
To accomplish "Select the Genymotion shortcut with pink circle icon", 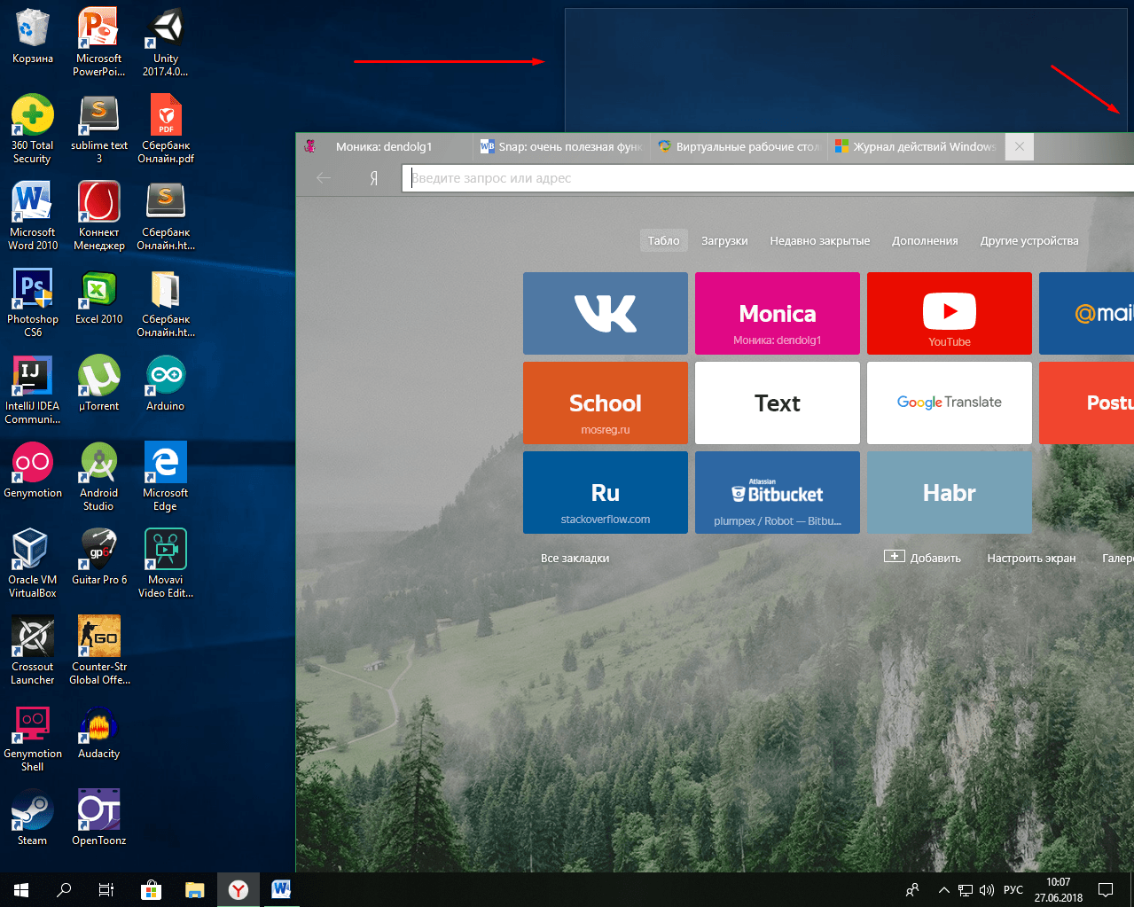I will click(x=33, y=471).
